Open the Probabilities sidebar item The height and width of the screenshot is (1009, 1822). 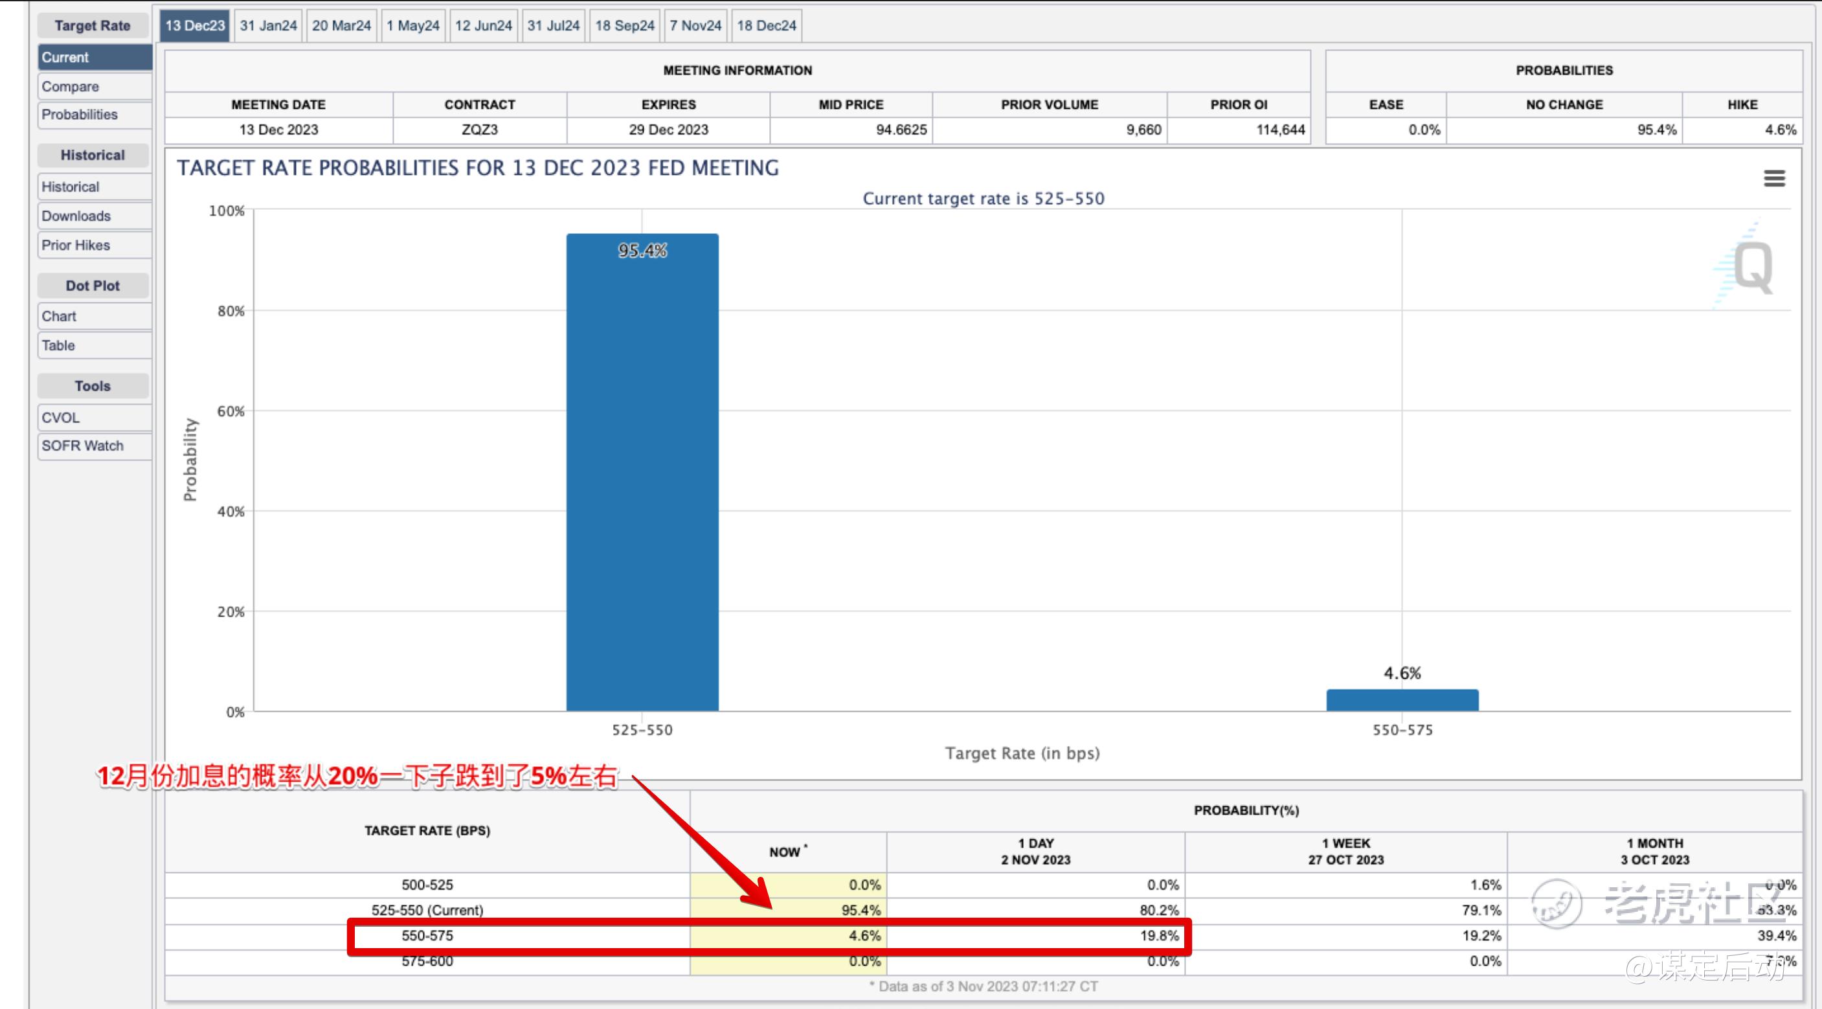[x=95, y=115]
